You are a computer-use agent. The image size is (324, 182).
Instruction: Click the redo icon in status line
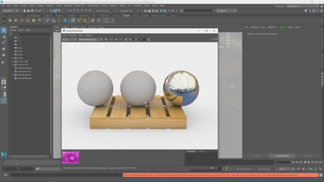pos(40,11)
